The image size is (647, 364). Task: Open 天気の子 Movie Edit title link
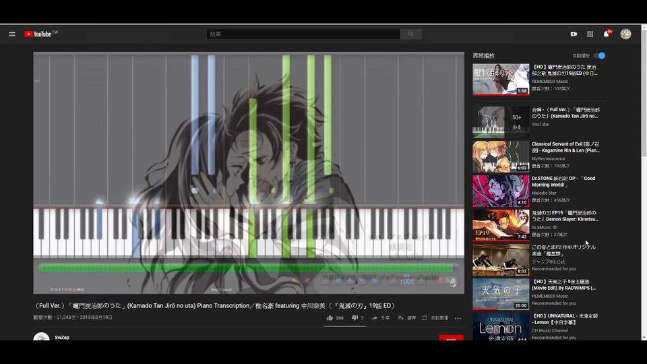click(x=563, y=284)
